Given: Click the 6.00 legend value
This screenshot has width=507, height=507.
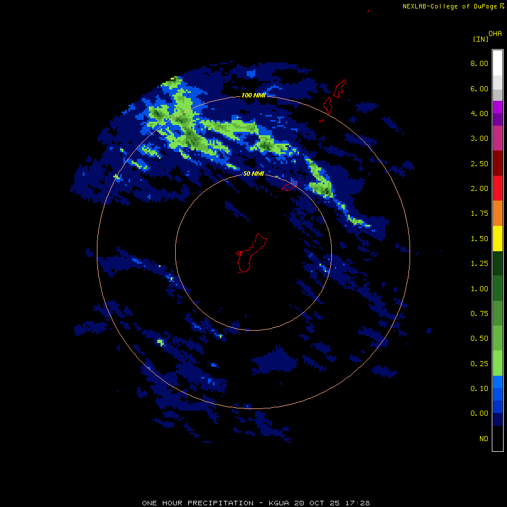Looking at the screenshot, I should (x=479, y=88).
